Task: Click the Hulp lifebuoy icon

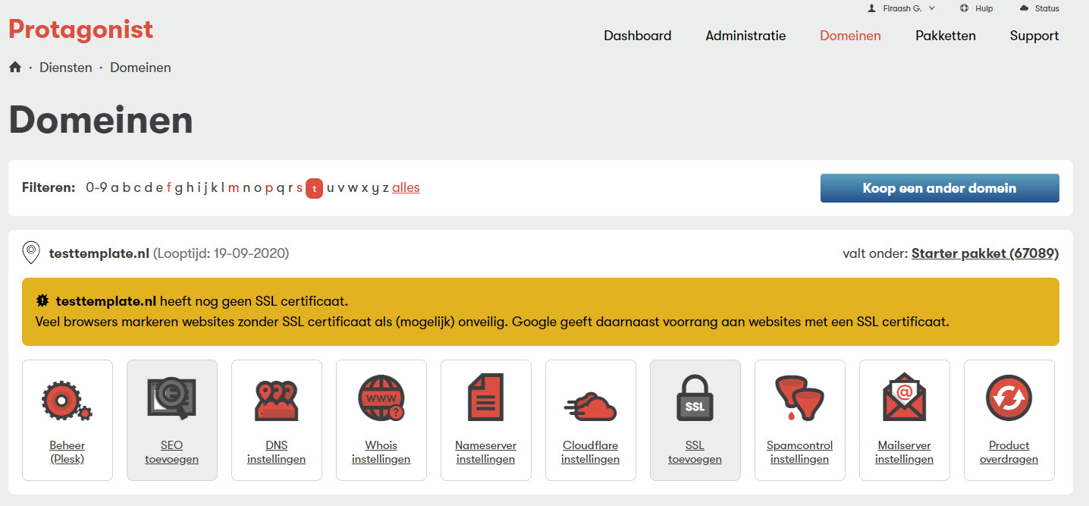Action: tap(964, 8)
